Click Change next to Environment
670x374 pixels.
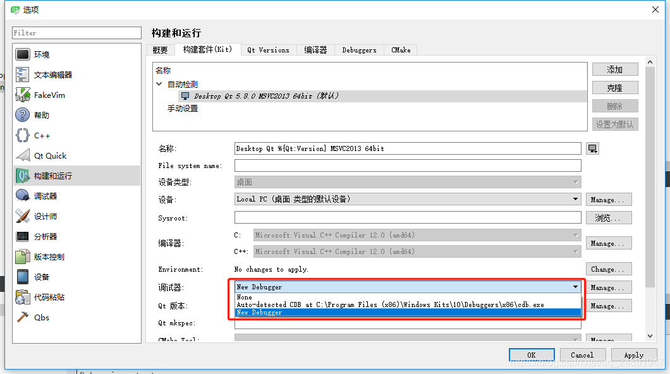click(x=609, y=269)
